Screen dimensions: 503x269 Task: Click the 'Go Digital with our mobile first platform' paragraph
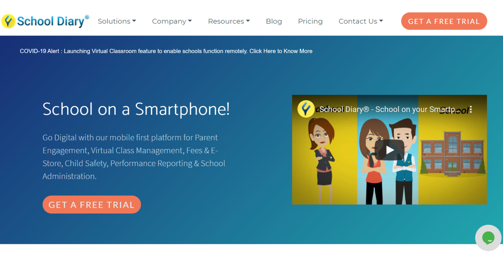[134, 157]
